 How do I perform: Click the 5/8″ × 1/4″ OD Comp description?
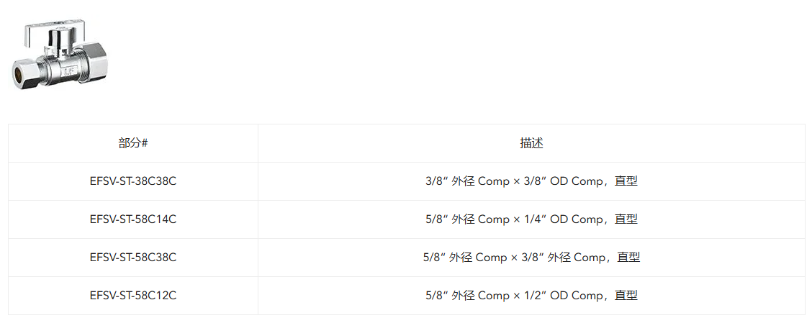click(531, 219)
